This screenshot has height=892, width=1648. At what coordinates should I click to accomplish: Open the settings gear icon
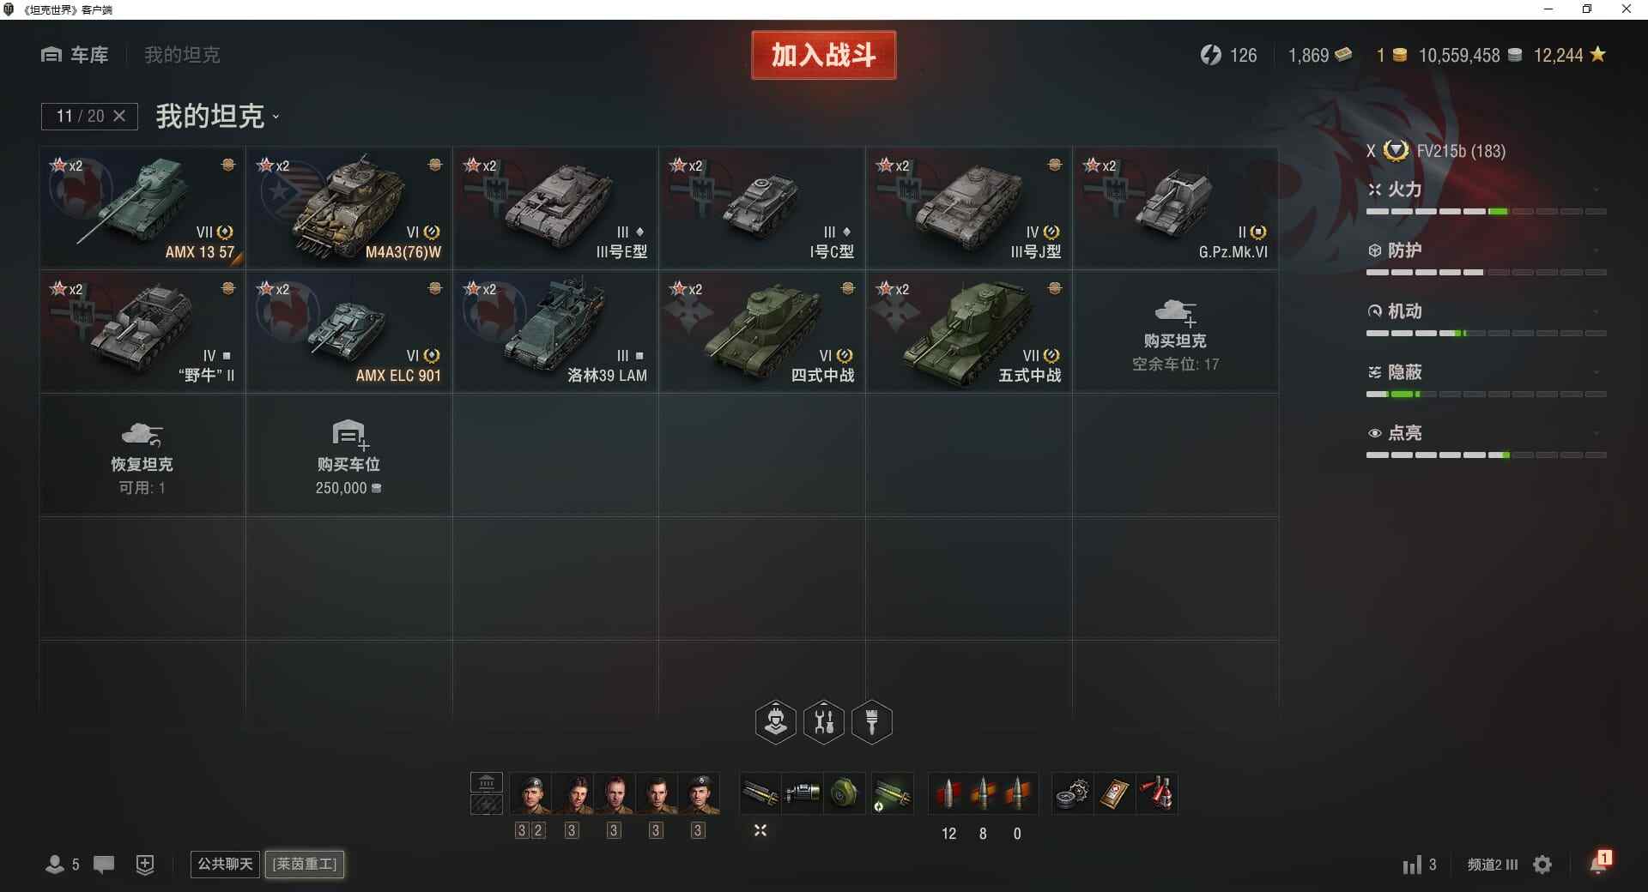tap(1542, 865)
